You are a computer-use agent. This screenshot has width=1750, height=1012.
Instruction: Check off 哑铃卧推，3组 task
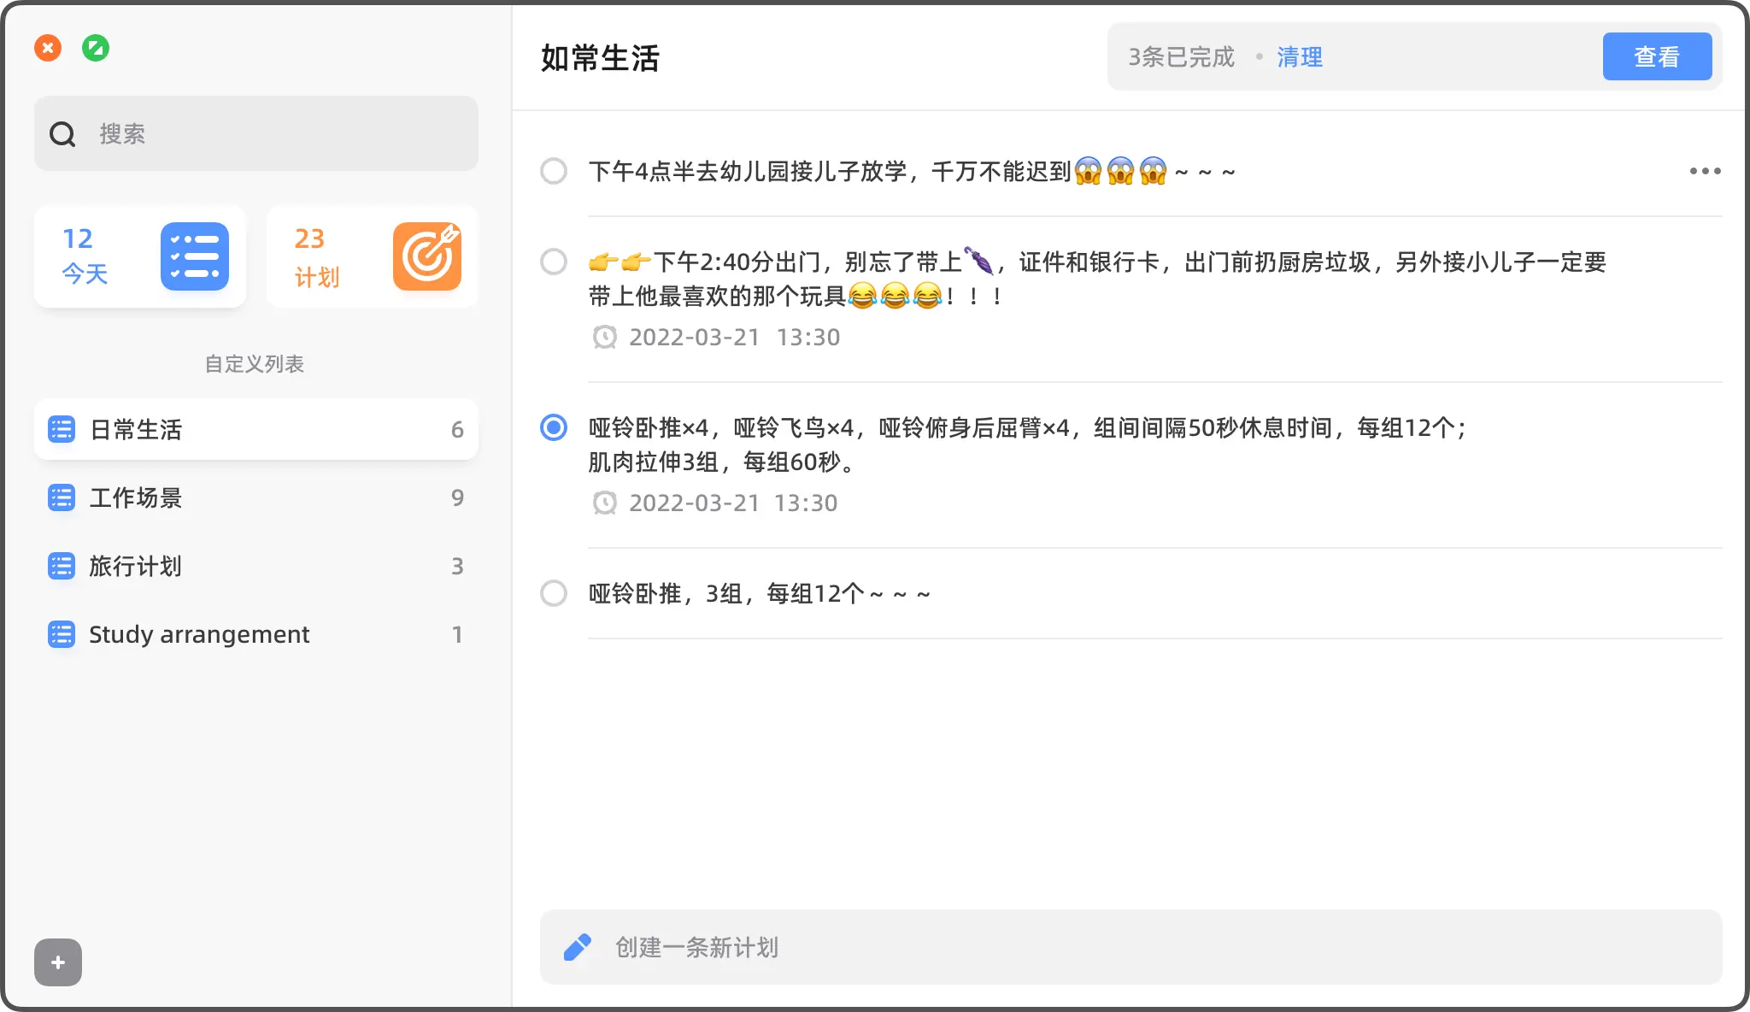tap(554, 593)
